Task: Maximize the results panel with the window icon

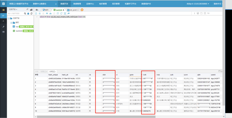Action: 220,71
